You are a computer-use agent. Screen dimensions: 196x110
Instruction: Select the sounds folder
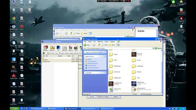(x=136, y=60)
